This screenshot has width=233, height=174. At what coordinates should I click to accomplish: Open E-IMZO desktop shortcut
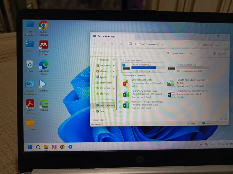[x=44, y=105]
